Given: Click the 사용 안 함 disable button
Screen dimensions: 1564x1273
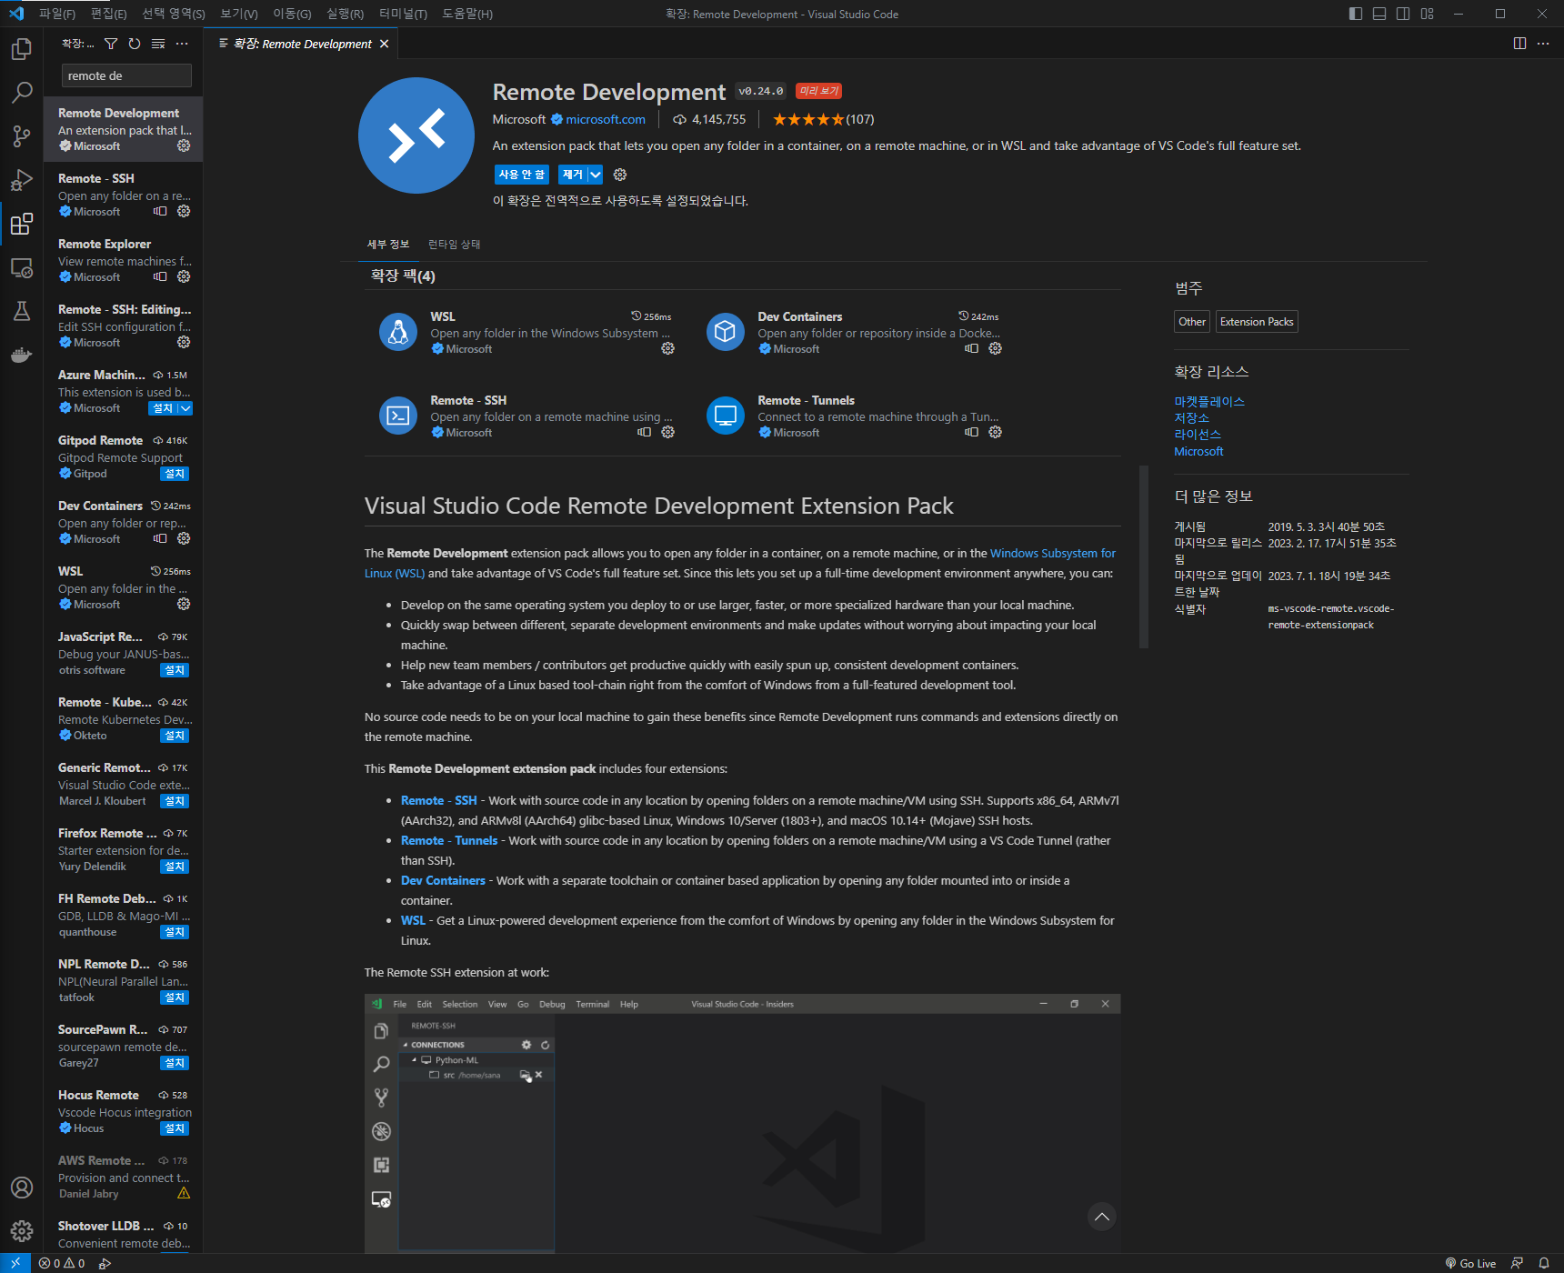Looking at the screenshot, I should 522,175.
